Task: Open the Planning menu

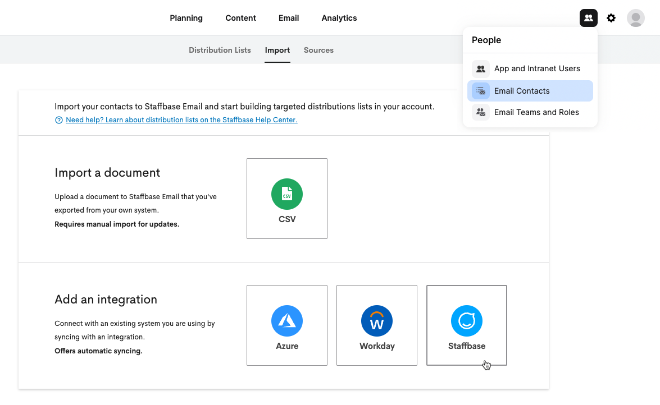Action: [x=186, y=18]
